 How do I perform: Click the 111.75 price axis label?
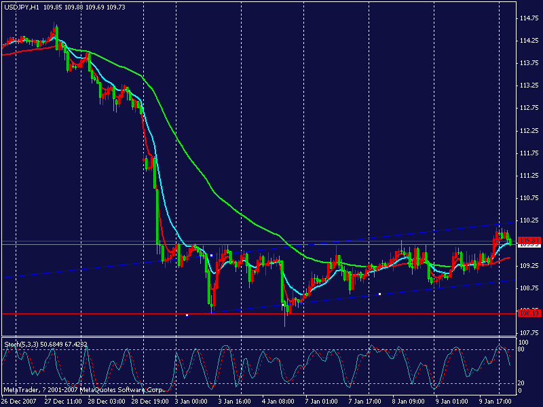point(529,153)
